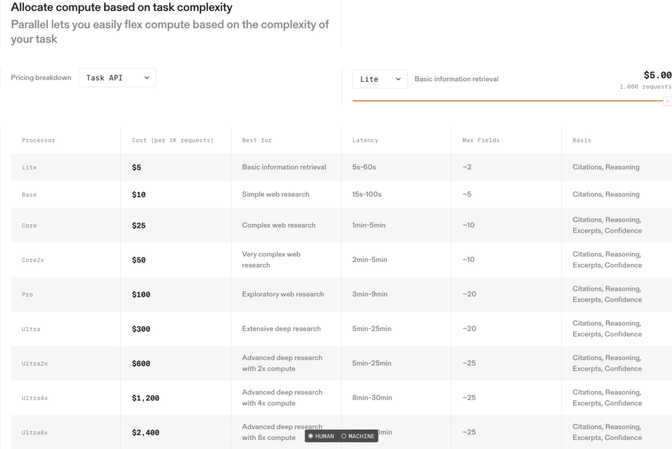Click the 3min-9min latency cell
Viewport: 672px width, 449px height.
[x=370, y=294]
